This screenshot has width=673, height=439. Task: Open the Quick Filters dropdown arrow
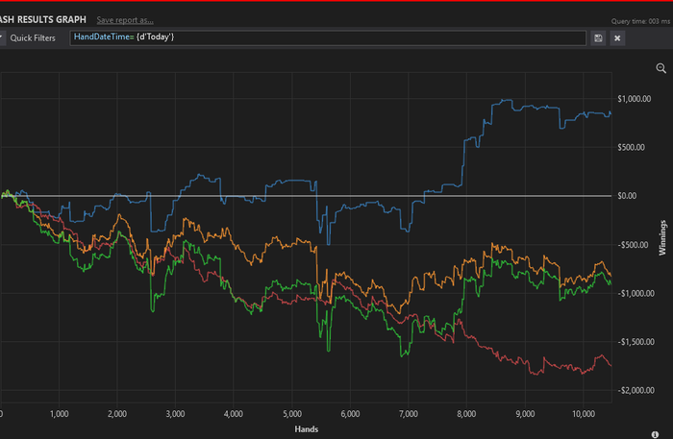2,37
